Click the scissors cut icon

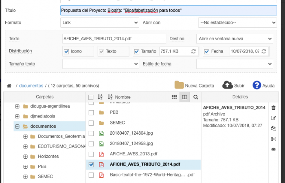click(273, 139)
